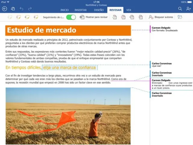This screenshot has width=193, height=145.
Task: Open Mostrar para revisar options
Action: click(x=93, y=17)
